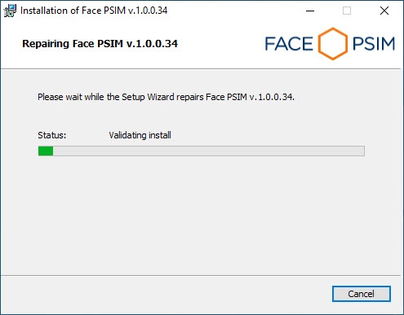The width and height of the screenshot is (404, 315).
Task: Click the empty grey area below the progress bar
Action: 202,214
